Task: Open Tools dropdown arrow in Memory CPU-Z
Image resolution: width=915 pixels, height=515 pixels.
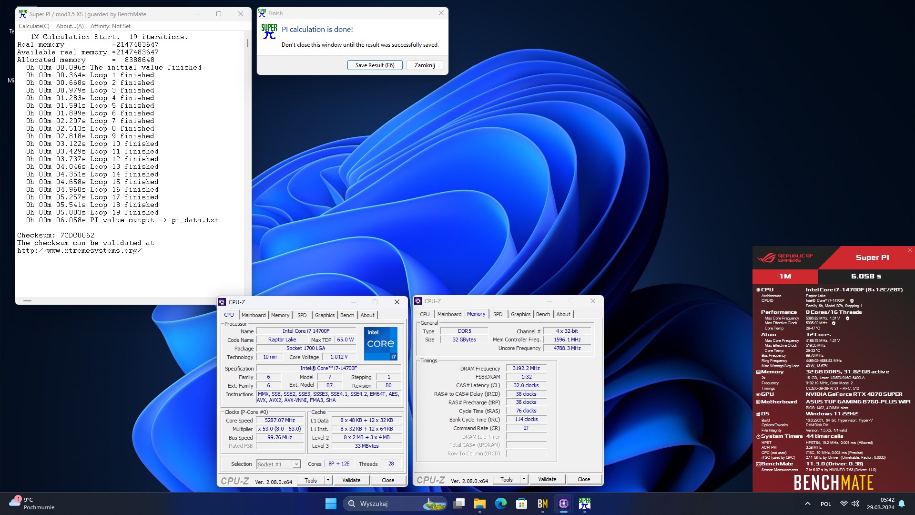Action: tap(524, 479)
